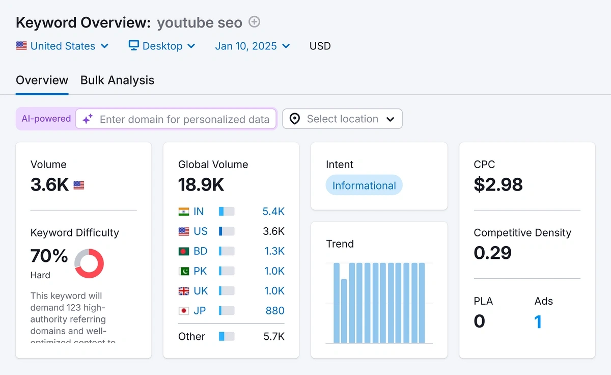Image resolution: width=611 pixels, height=375 pixels.
Task: Click the Pakistan flag icon
Action: pos(184,271)
